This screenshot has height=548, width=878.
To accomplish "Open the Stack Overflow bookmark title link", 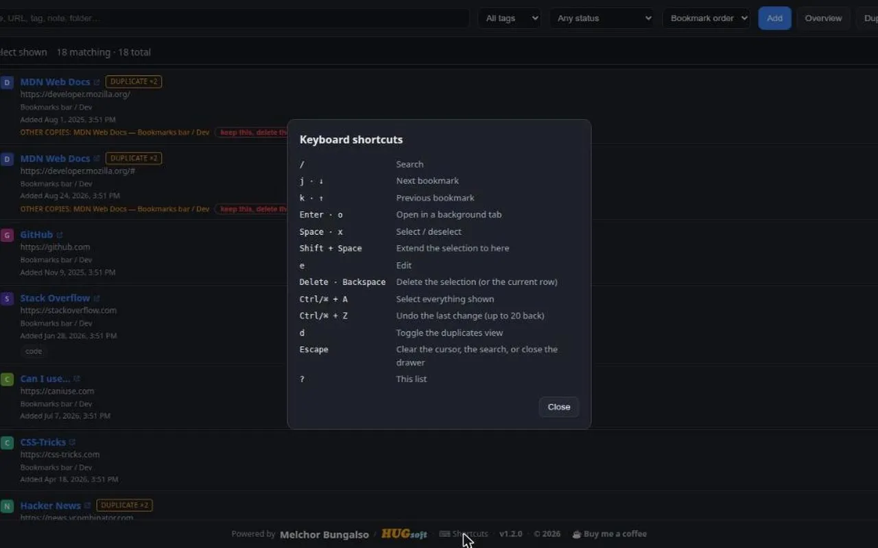I will pos(55,298).
